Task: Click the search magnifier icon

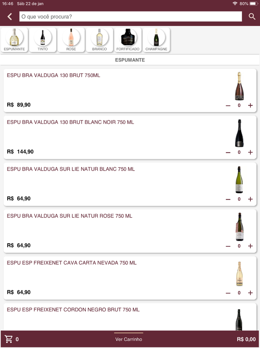Action: [x=252, y=16]
